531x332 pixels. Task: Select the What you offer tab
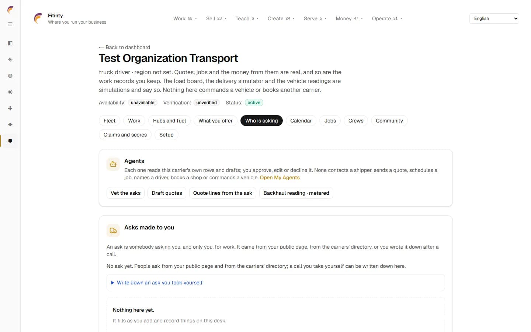point(215,121)
